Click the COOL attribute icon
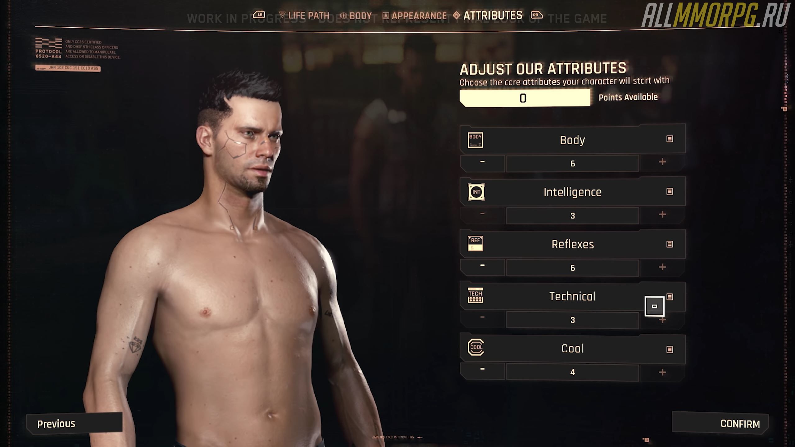 pyautogui.click(x=476, y=347)
